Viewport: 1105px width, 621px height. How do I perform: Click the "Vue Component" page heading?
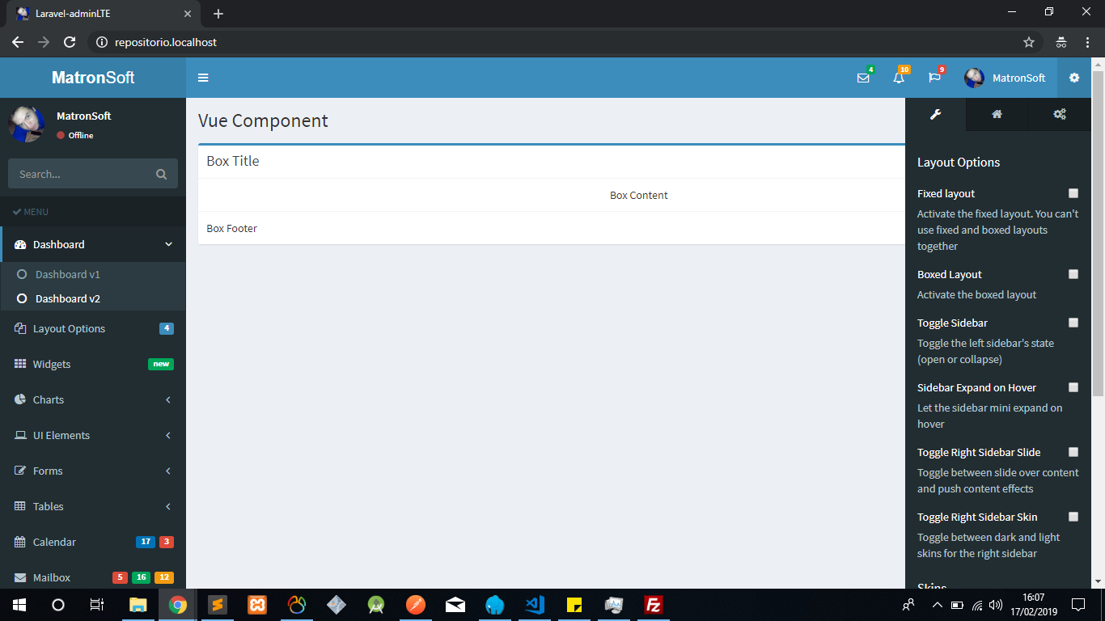point(263,120)
